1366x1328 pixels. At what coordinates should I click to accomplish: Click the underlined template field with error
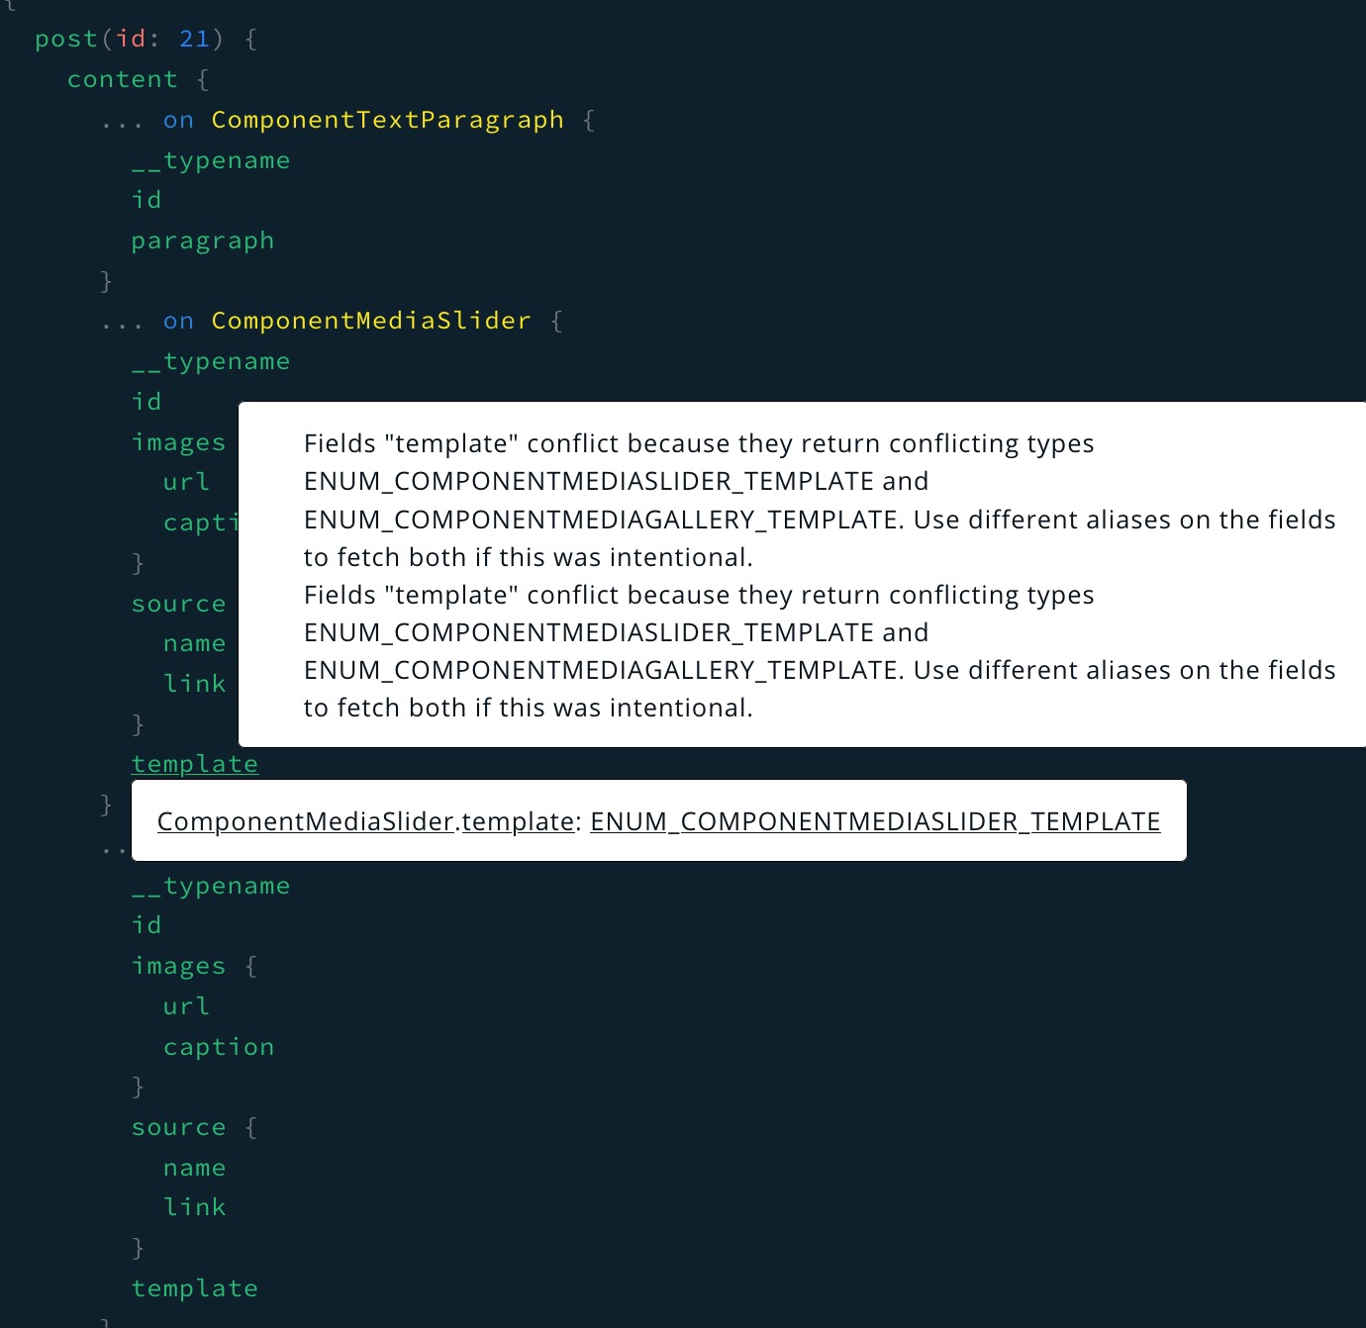[195, 763]
